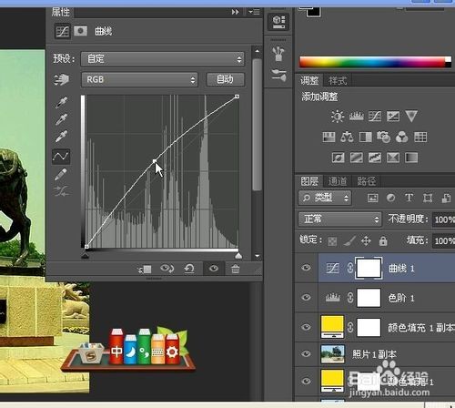Open the Properties panel flyout menu

click(254, 12)
